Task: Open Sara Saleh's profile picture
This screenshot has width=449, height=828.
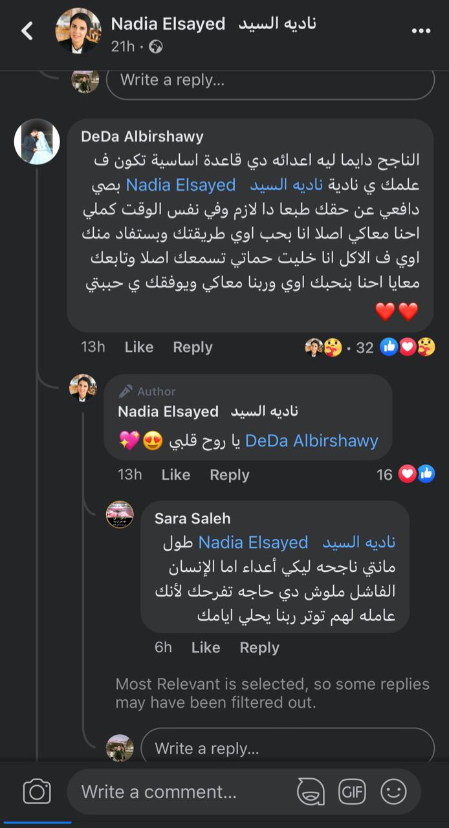Action: (120, 514)
